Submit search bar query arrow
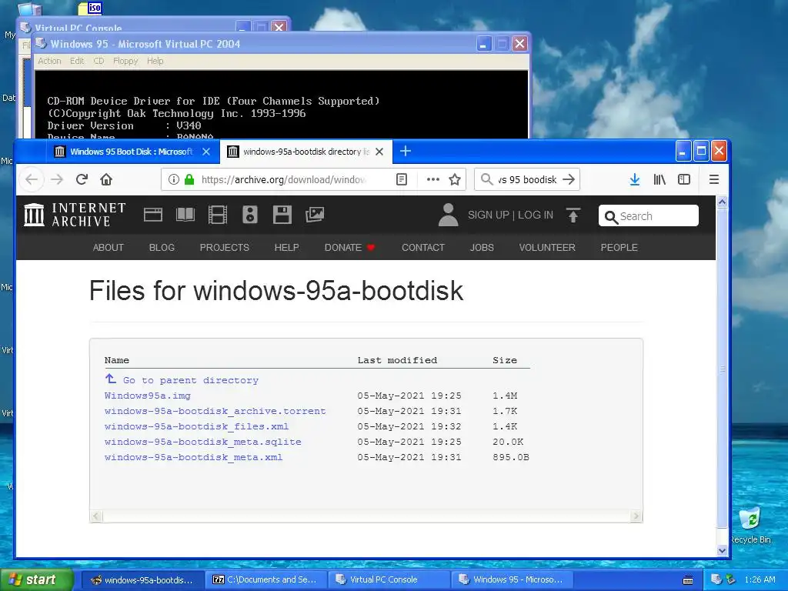The height and width of the screenshot is (591, 788). [569, 179]
